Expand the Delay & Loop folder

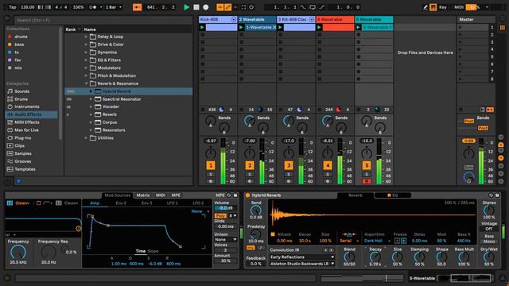click(x=86, y=37)
